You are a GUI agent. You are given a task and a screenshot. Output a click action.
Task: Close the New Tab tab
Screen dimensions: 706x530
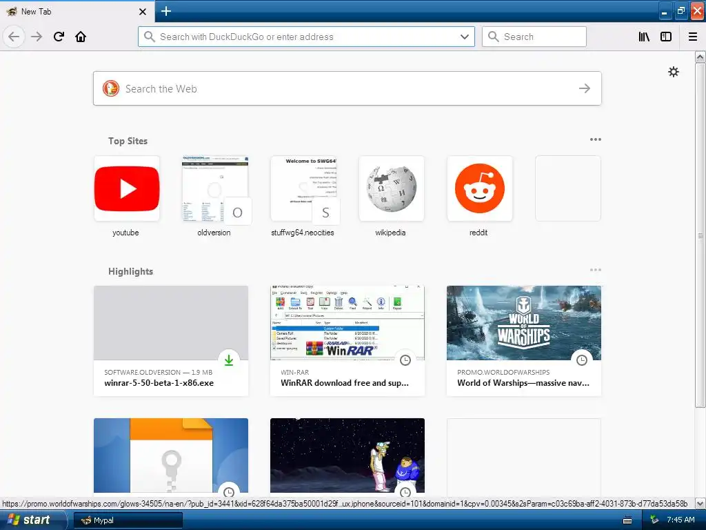pyautogui.click(x=143, y=12)
